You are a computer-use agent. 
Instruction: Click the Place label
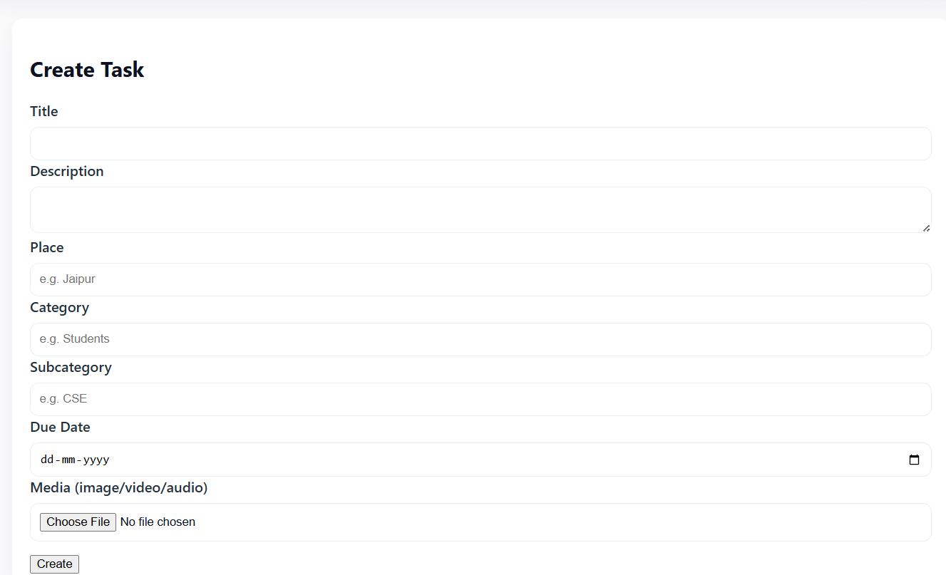pos(47,247)
